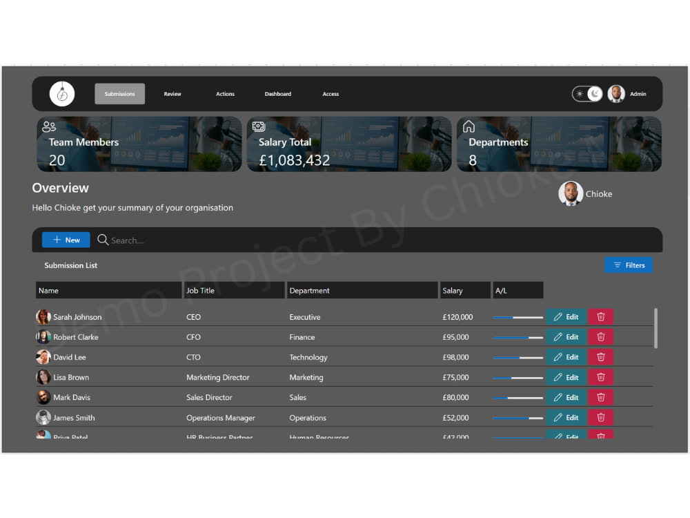Edit James Smith's record
690x518 pixels.
point(566,417)
